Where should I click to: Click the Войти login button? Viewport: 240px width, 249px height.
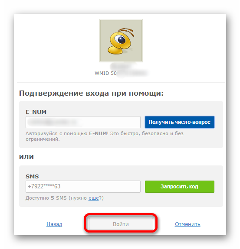click(x=121, y=224)
